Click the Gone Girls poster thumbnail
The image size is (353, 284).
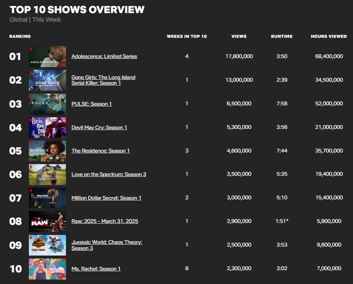click(47, 80)
